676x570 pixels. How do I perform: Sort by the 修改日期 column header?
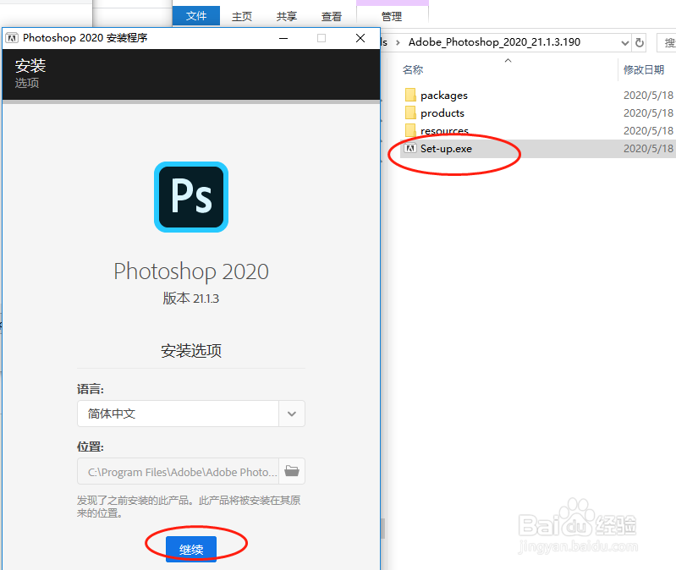pyautogui.click(x=644, y=69)
